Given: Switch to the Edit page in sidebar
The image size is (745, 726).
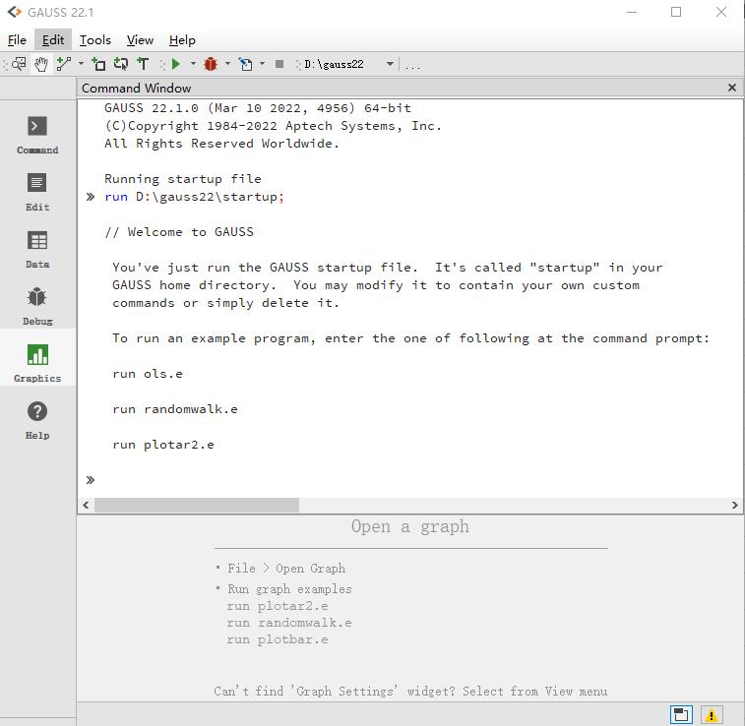Looking at the screenshot, I should 37,192.
